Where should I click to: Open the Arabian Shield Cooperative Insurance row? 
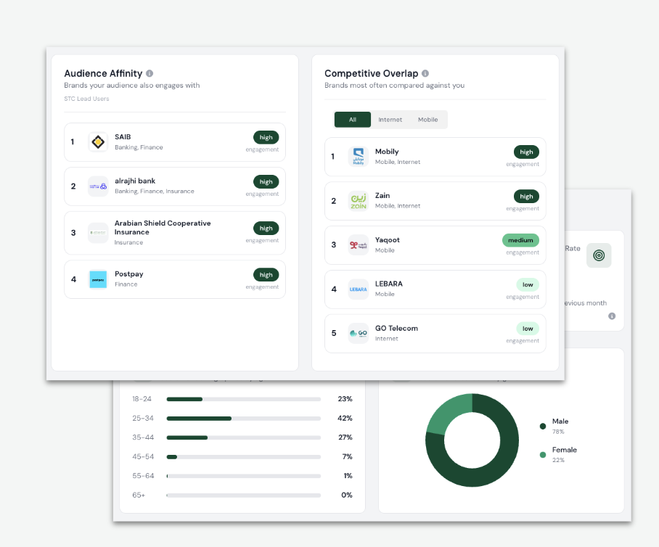pos(174,233)
